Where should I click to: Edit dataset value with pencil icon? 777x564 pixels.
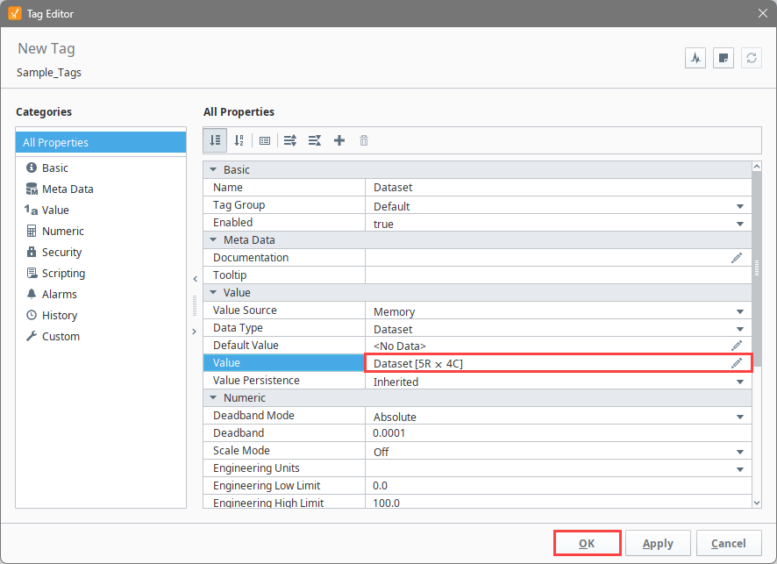tap(737, 363)
